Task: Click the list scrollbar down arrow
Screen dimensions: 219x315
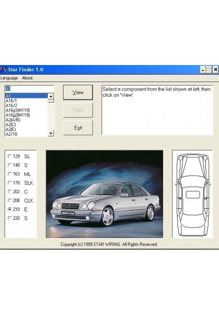Action: coord(51,134)
